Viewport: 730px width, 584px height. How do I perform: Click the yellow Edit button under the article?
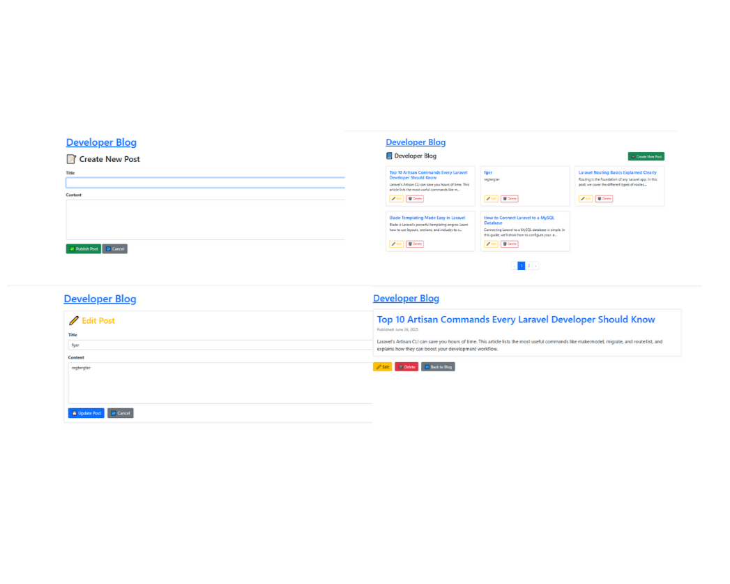(x=383, y=367)
